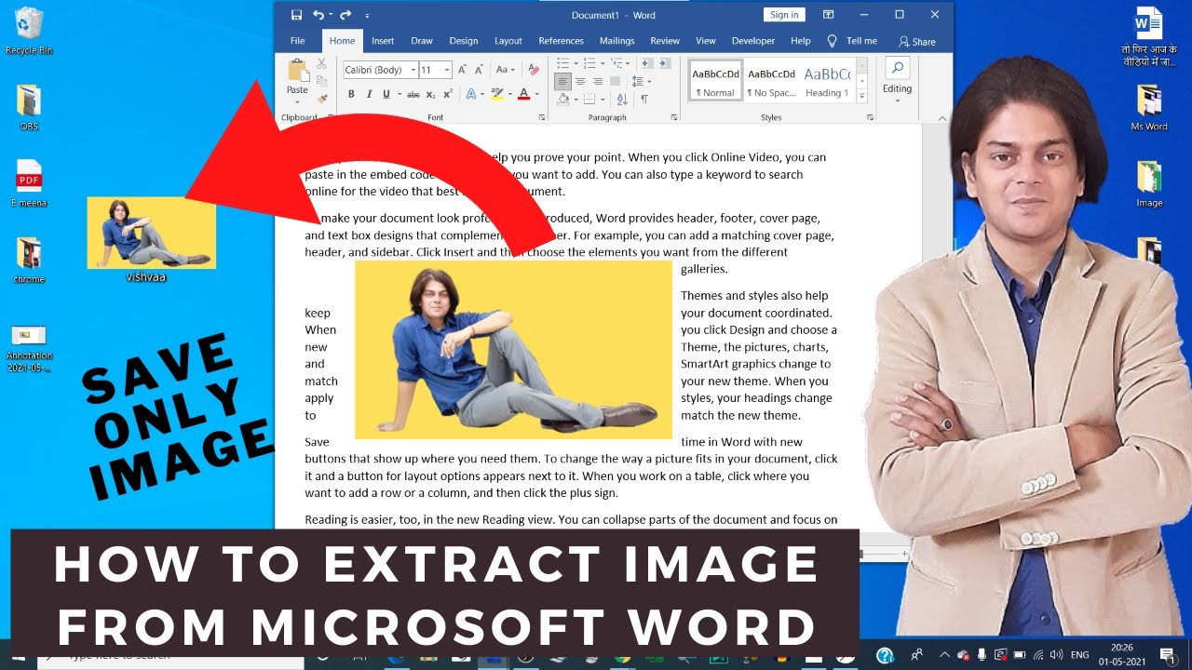The image size is (1192, 670).
Task: Collapse the ribbon with the chevron
Action: 941,118
